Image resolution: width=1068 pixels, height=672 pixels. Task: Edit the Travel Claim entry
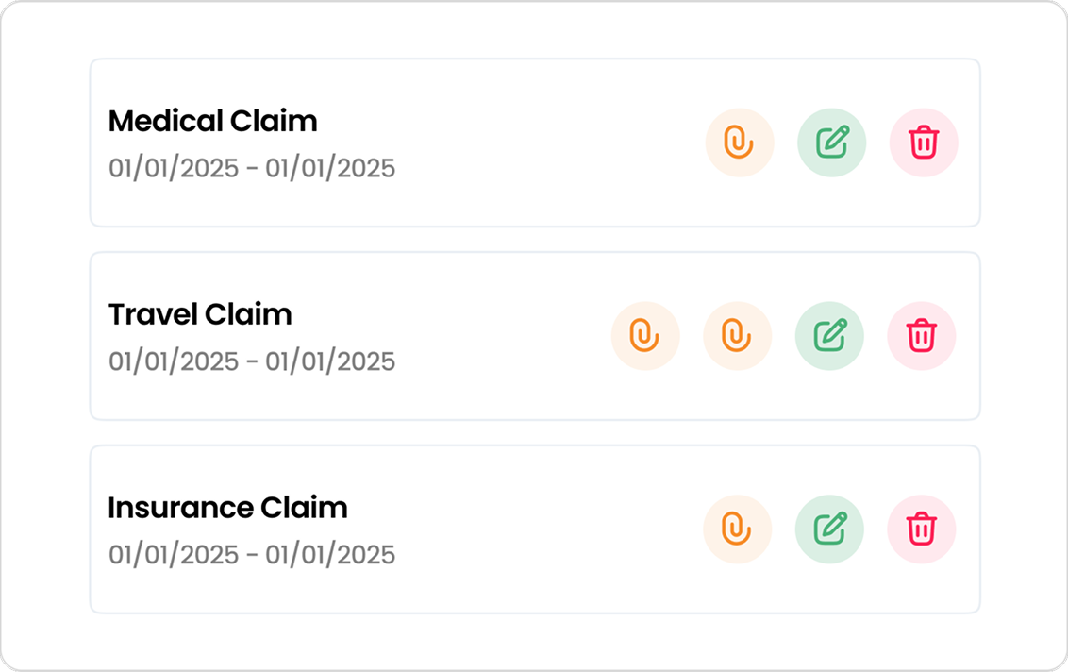(829, 336)
